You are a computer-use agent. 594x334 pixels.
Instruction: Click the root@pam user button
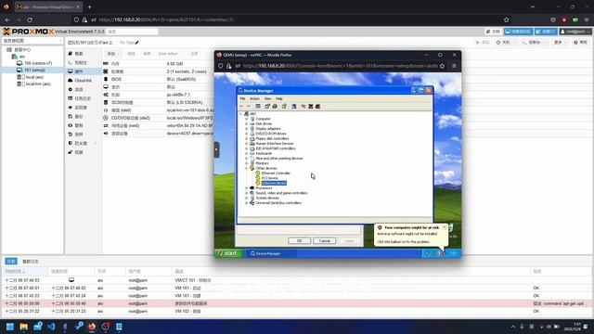click(575, 32)
